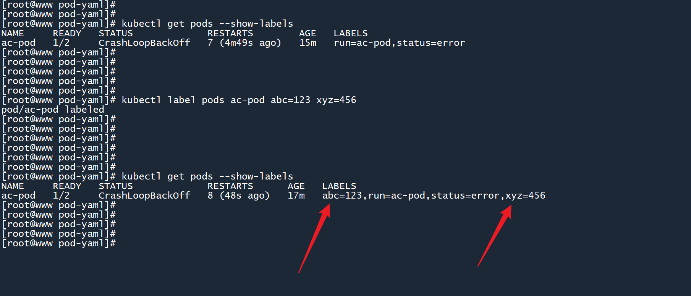Click "abc=123" in the LABELS column output
Viewport: 691px width, 296px height.
click(x=342, y=196)
